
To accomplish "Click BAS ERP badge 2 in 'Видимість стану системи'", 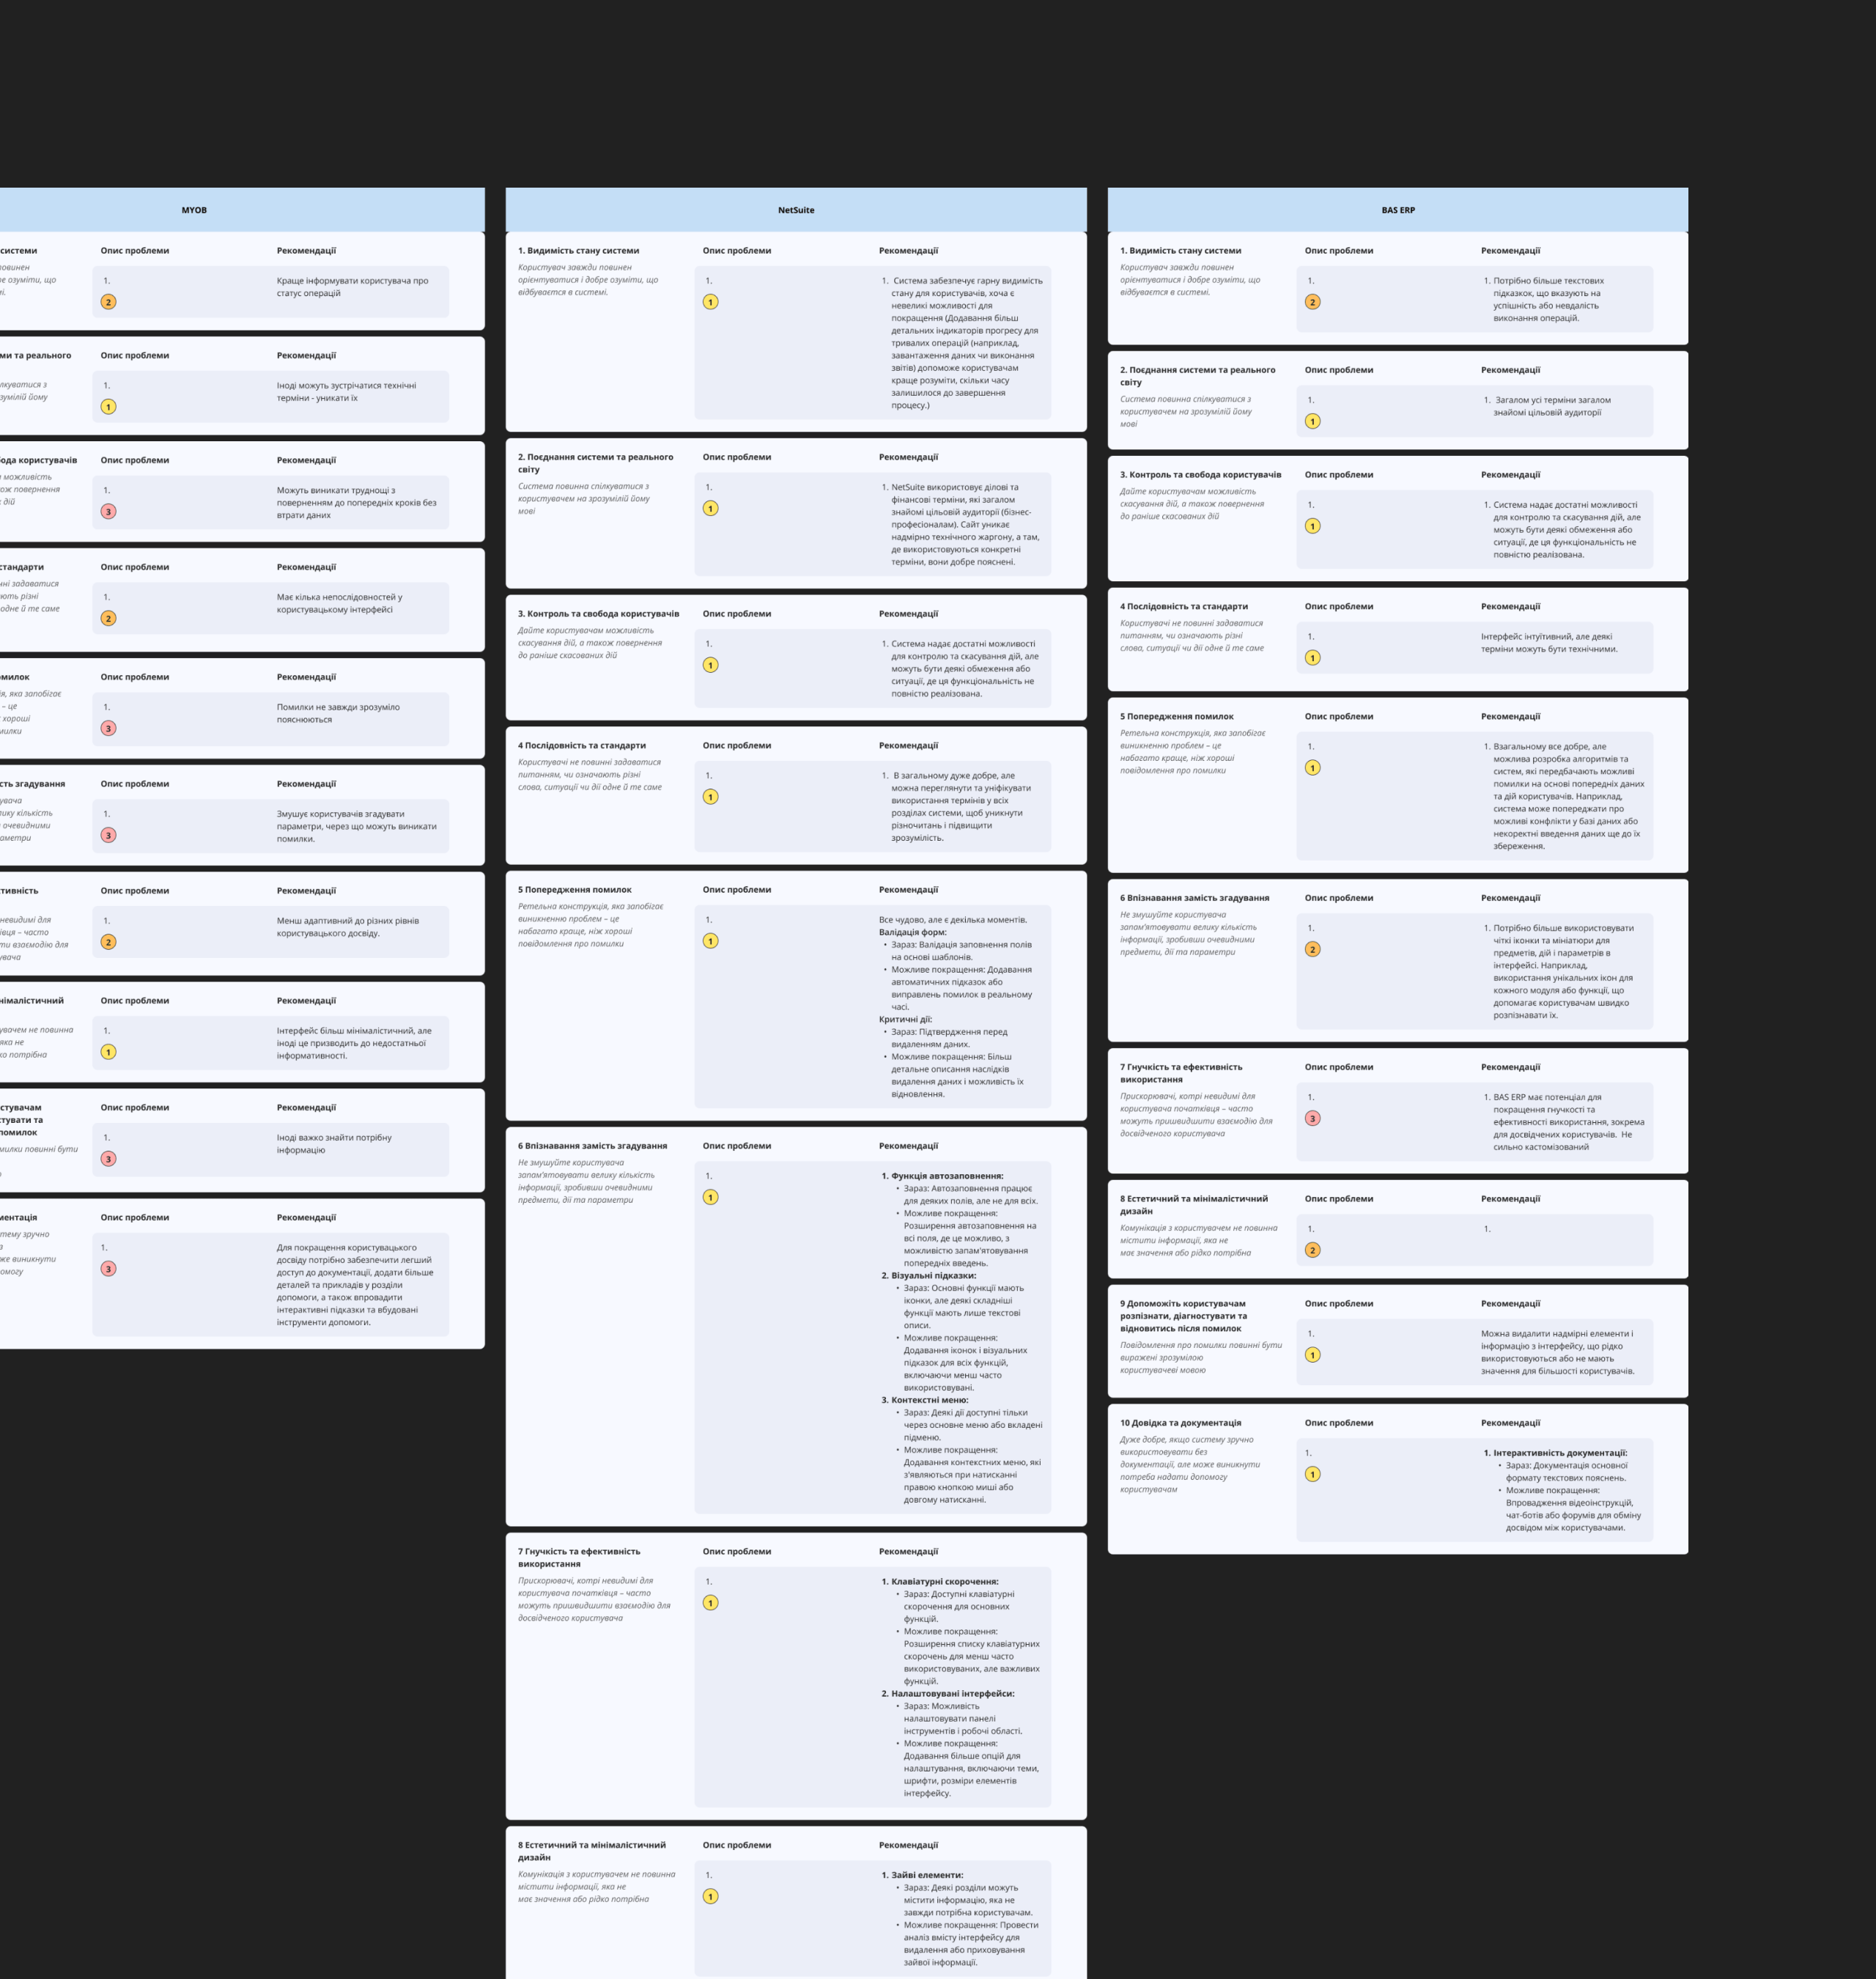I will tap(1312, 302).
